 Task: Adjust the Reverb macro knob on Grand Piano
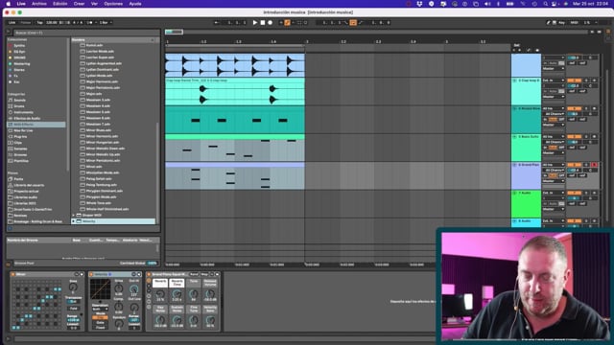click(160, 294)
